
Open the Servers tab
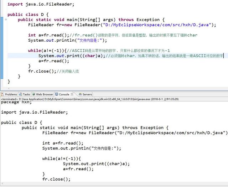85,94
